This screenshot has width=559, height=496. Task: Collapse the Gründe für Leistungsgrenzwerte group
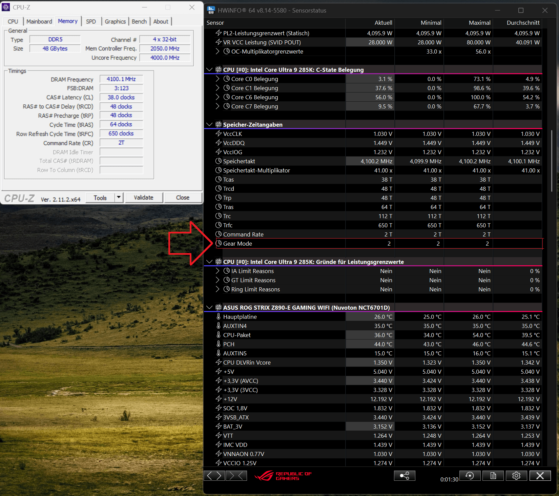[x=209, y=262]
